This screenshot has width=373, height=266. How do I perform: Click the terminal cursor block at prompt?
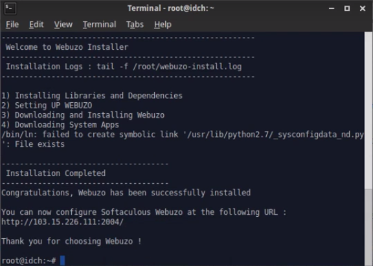pyautogui.click(x=63, y=261)
